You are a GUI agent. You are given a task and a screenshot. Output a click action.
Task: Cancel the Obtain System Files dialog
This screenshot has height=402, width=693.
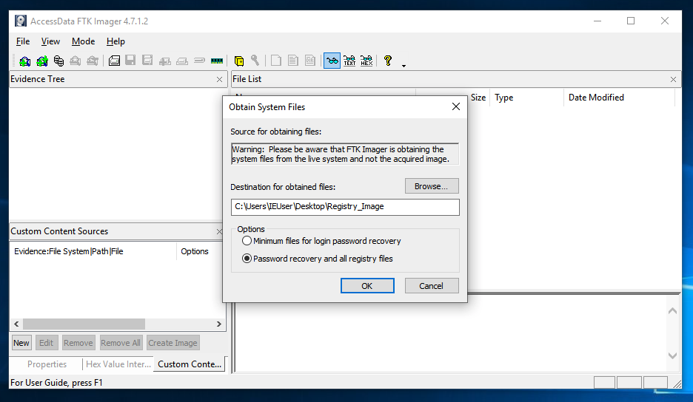pos(432,286)
